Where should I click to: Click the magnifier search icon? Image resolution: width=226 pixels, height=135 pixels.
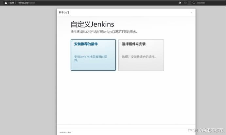click(194, 3)
